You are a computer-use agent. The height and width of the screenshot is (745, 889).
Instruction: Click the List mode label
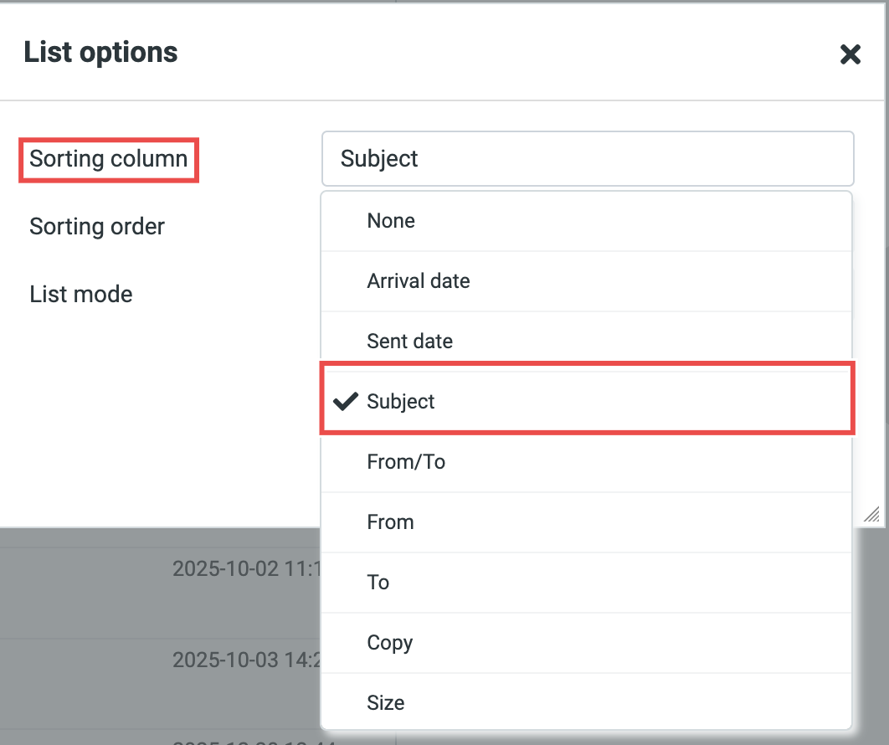[81, 295]
